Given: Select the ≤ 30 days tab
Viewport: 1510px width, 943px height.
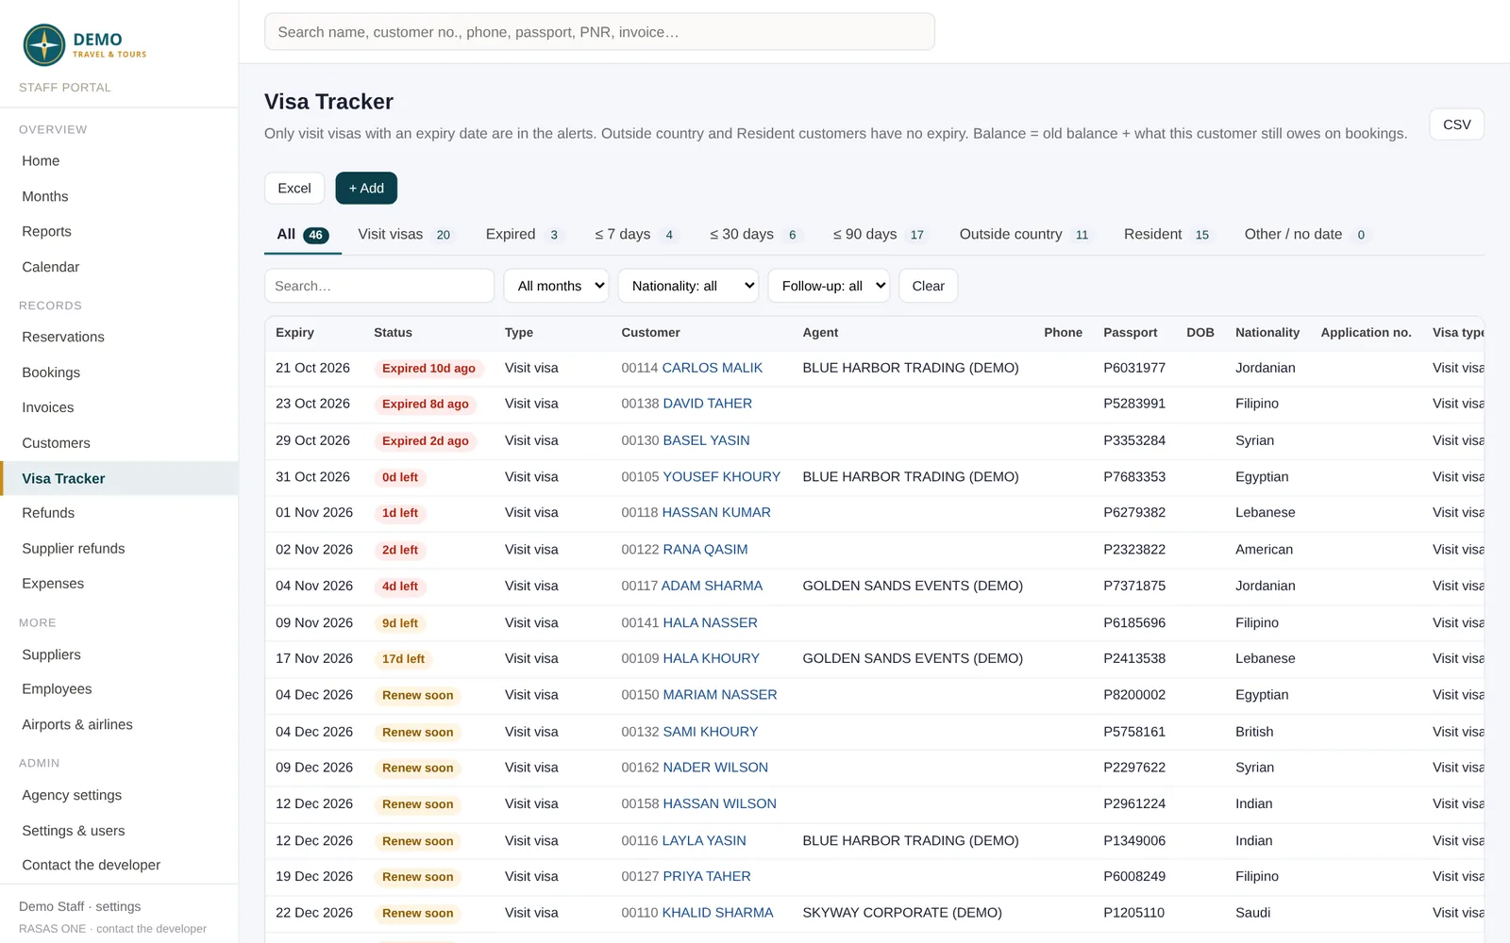Looking at the screenshot, I should click(755, 235).
